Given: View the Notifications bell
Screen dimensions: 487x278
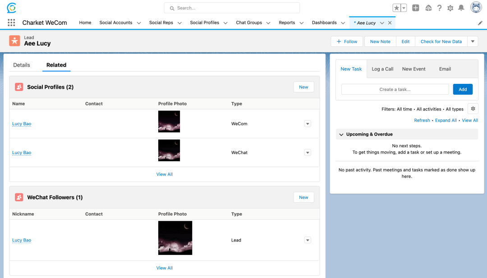Looking at the screenshot, I should click(x=461, y=8).
